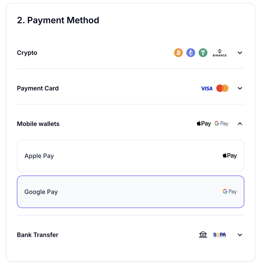This screenshot has width=259, height=271.
Task: Click the Bank Transfer label
Action: coord(38,235)
